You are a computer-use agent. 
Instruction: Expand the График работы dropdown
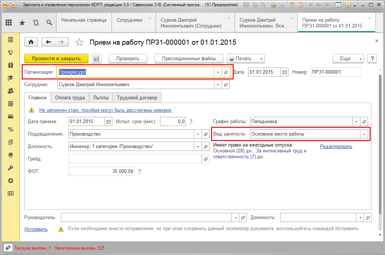click(x=356, y=122)
